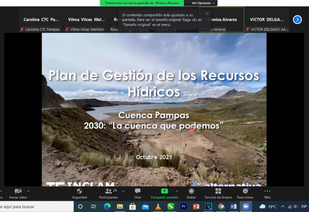This screenshot has width=309, height=212.
Task: Expand the Compartir pantalla options arrow
Action: tap(177, 191)
